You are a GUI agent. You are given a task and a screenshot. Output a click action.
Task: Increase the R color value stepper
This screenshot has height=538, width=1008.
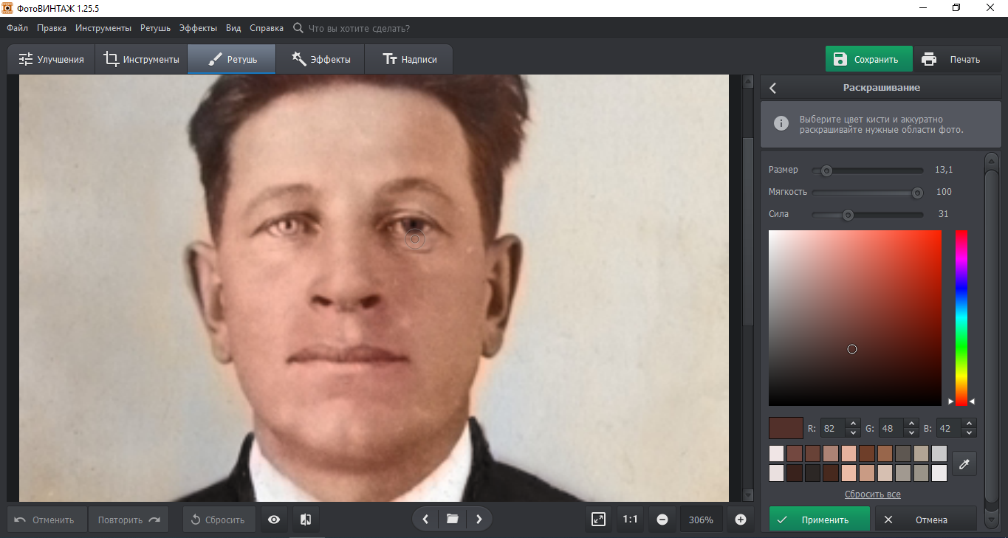point(853,424)
